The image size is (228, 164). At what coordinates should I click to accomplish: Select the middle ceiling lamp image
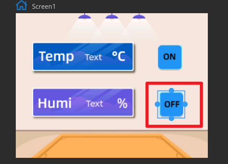pos(112,16)
